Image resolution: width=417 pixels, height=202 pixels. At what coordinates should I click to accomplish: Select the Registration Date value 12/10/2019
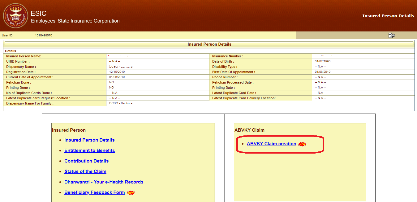coord(117,72)
